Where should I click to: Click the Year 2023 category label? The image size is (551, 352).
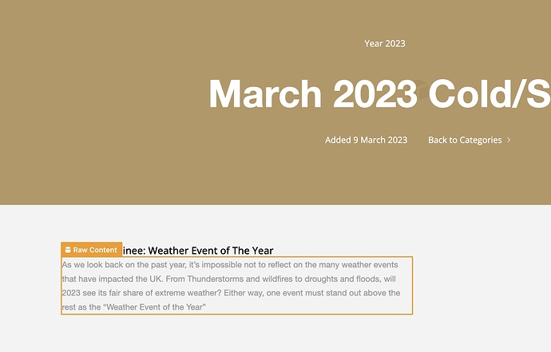click(385, 43)
